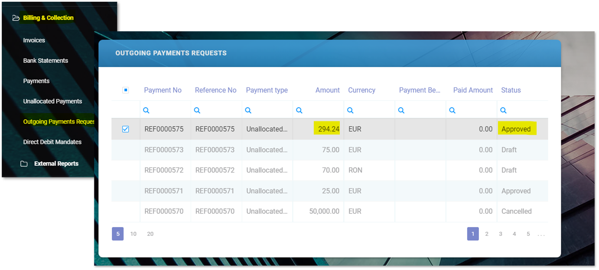Click the search icon under Payment Beneficiary column
Screen dimensions: 599x270
tap(401, 111)
